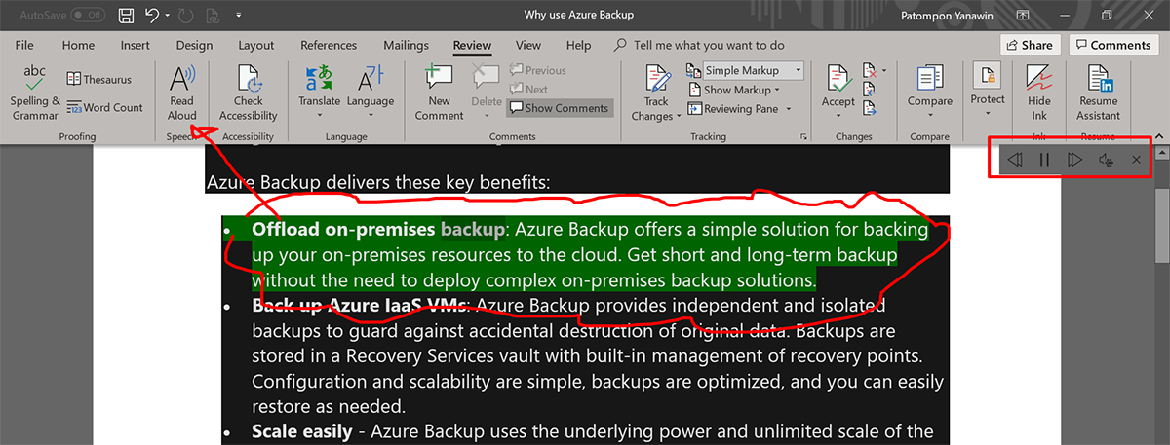Run Check Accessibility
The image size is (1170, 445).
248,93
